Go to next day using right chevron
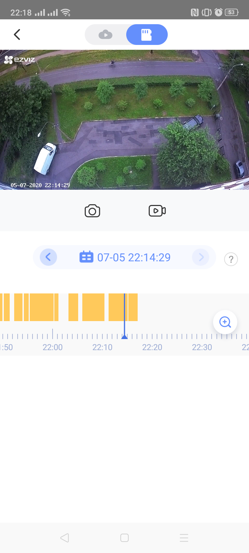Screen dimensions: 249x553 point(201,257)
